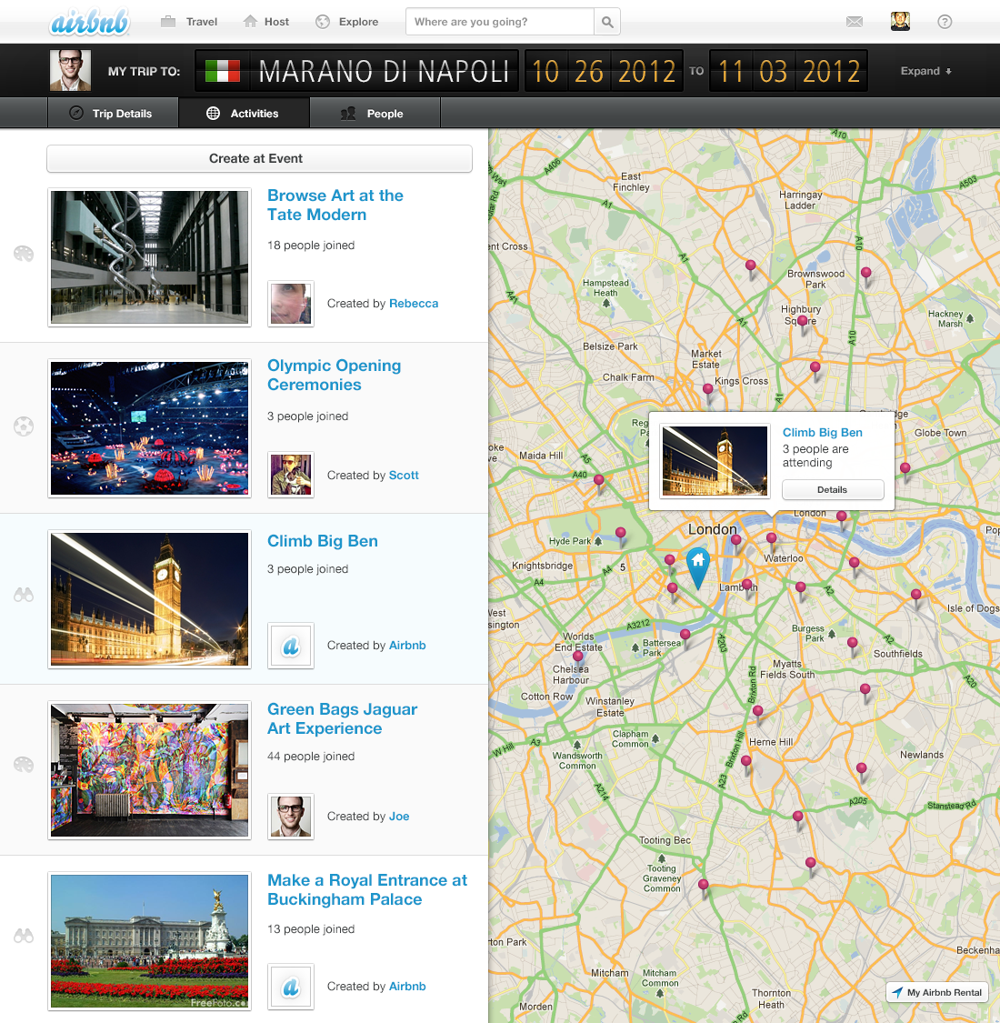
Task: Click the end date 11 03 2012
Action: (789, 71)
